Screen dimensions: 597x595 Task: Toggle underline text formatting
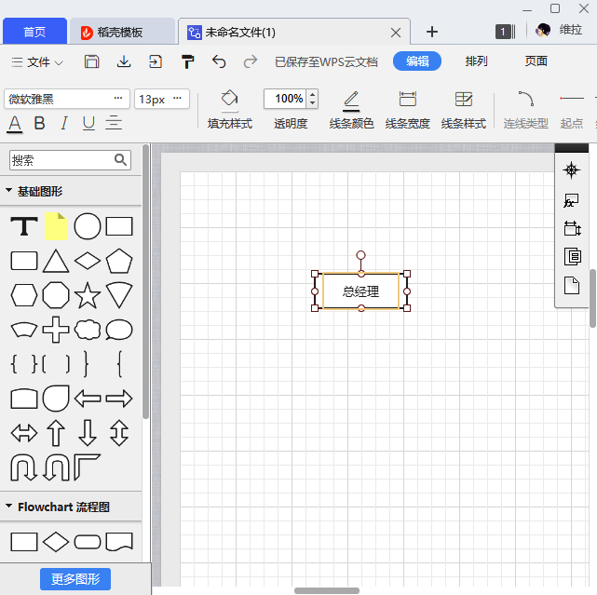[88, 123]
